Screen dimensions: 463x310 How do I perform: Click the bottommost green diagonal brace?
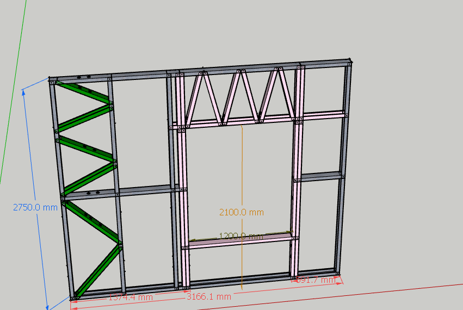pos(97,270)
